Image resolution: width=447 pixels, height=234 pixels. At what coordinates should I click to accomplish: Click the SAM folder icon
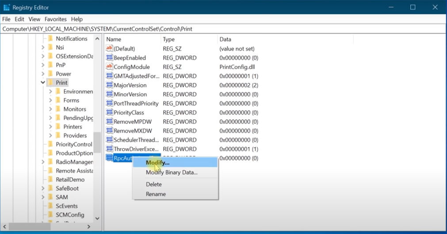click(x=50, y=197)
